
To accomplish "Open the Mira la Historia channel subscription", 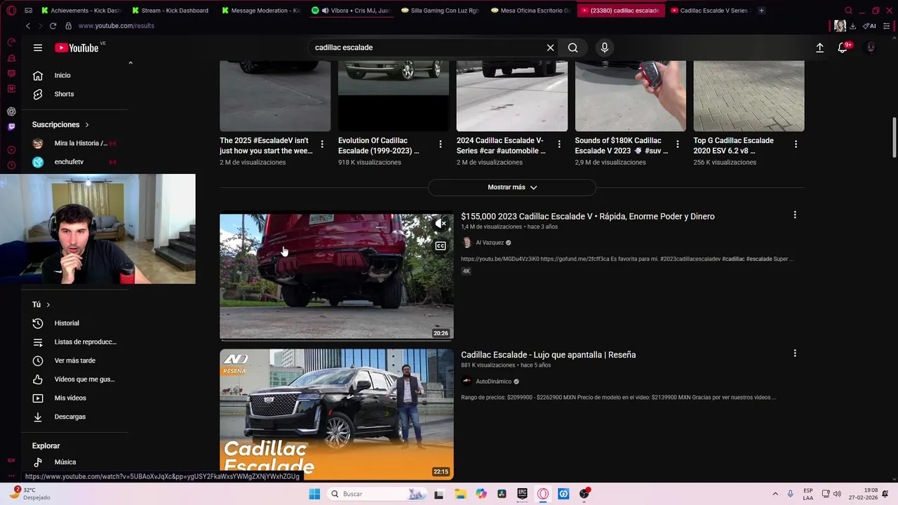I will tap(80, 143).
